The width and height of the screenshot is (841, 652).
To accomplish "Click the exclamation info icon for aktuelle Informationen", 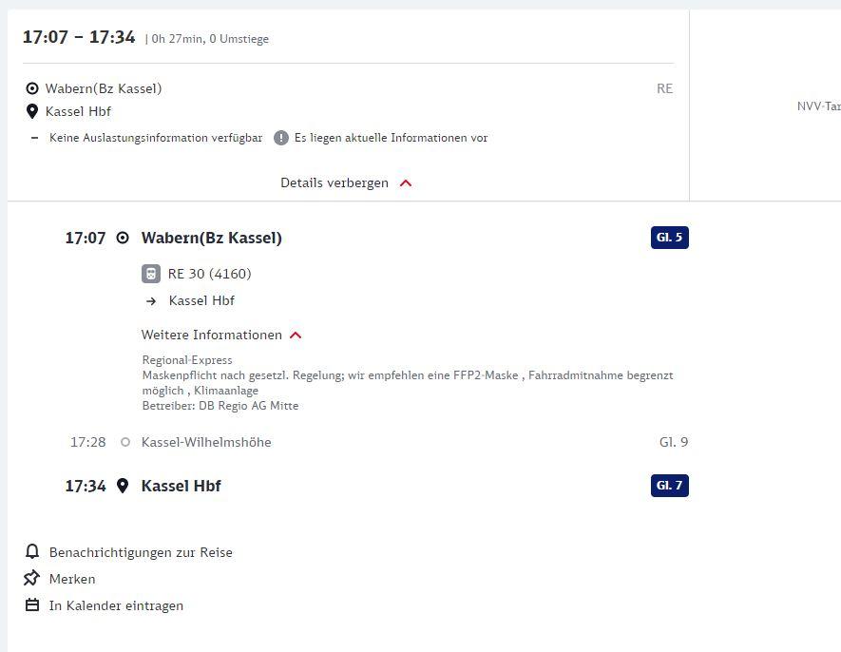I will (281, 138).
